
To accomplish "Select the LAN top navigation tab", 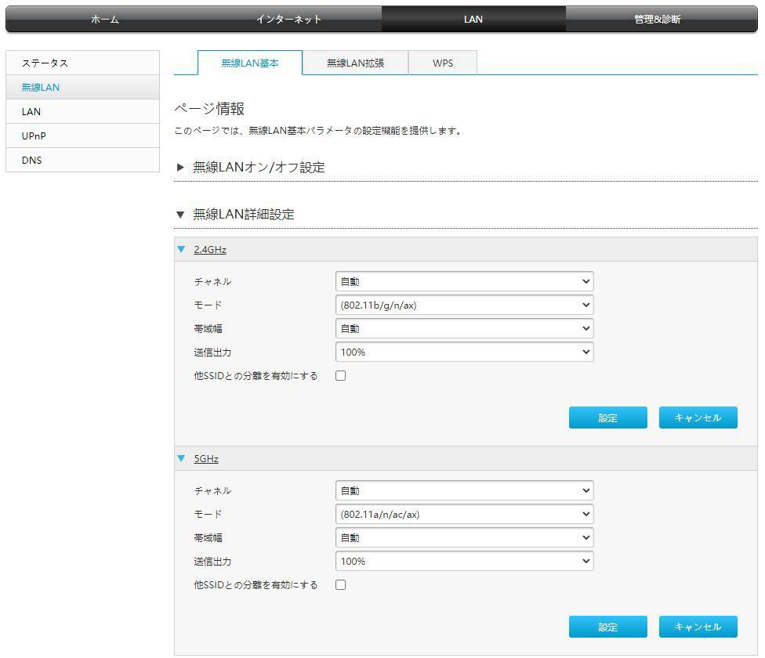I will 473,20.
